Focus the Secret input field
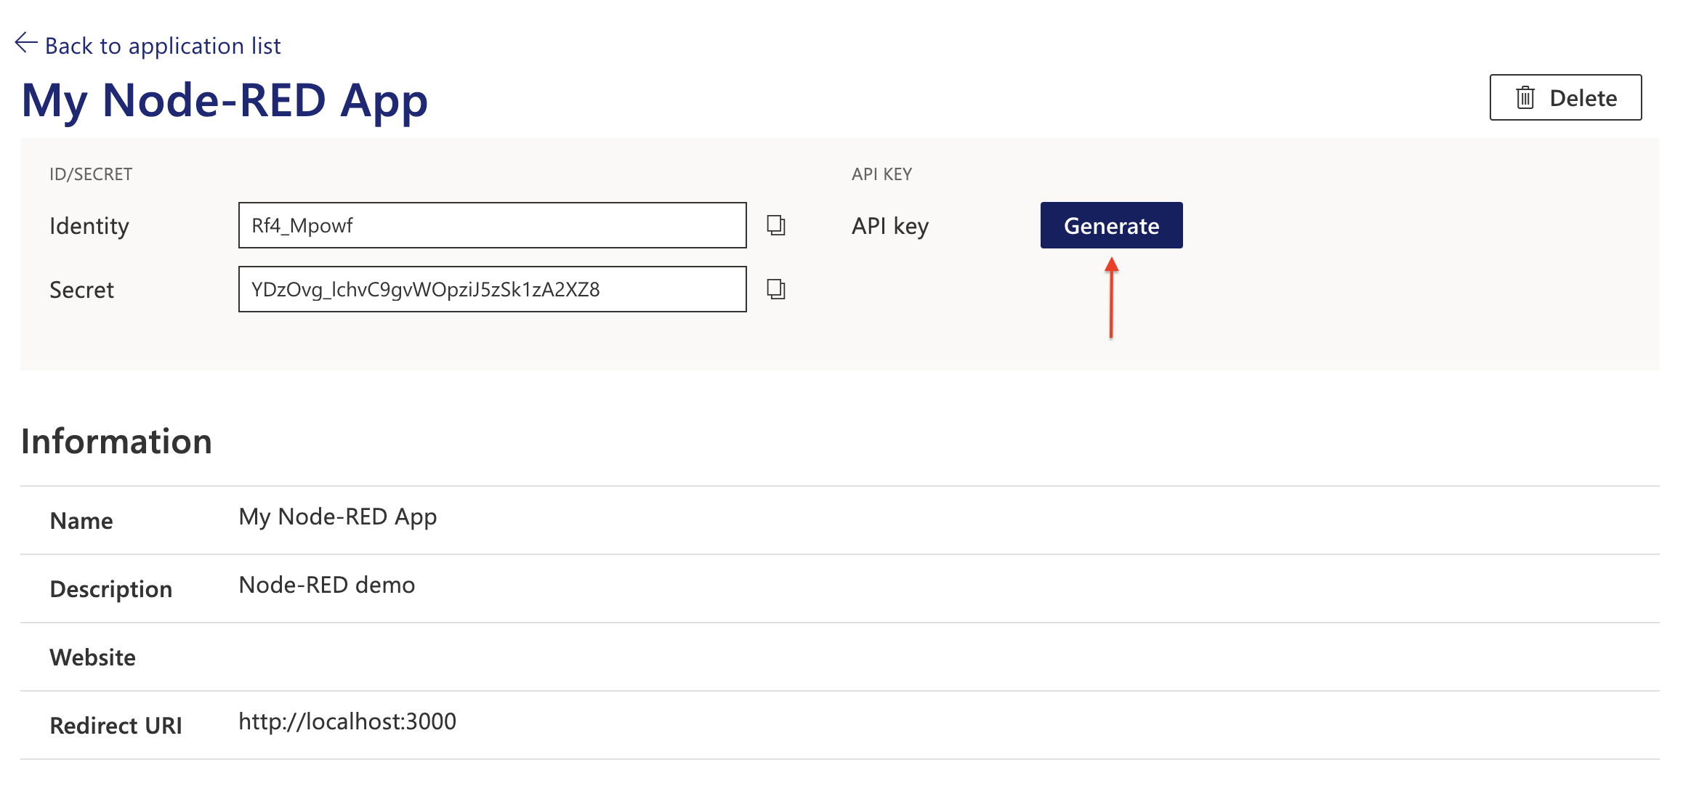The image size is (1683, 802). (x=492, y=289)
